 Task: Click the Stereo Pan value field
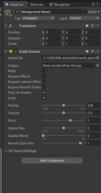(x=93, y=128)
